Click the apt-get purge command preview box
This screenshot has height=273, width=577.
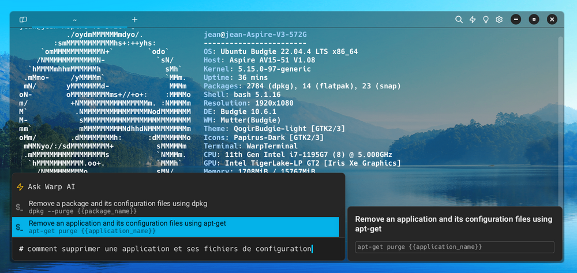(454, 247)
